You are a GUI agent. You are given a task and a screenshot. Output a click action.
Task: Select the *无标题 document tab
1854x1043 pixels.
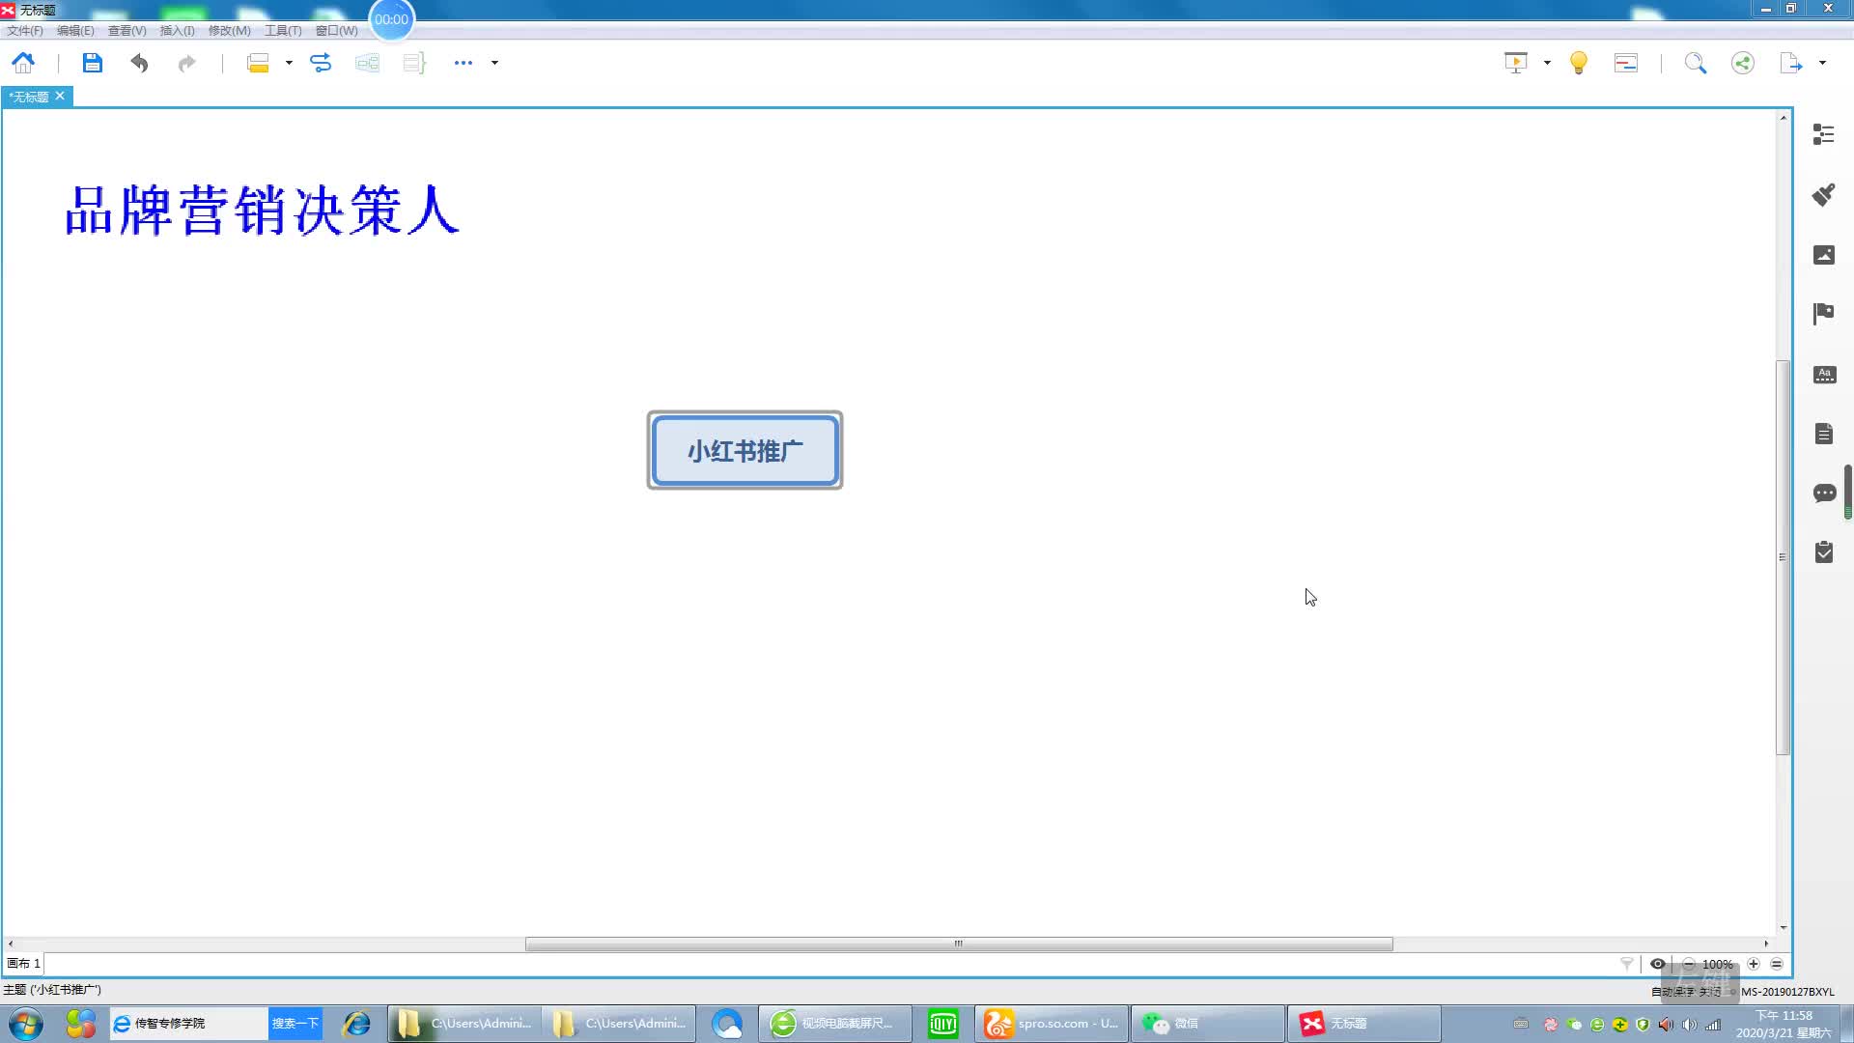click(29, 97)
